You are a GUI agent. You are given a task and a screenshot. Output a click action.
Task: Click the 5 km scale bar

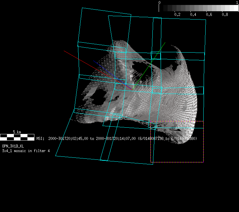pos(17,136)
